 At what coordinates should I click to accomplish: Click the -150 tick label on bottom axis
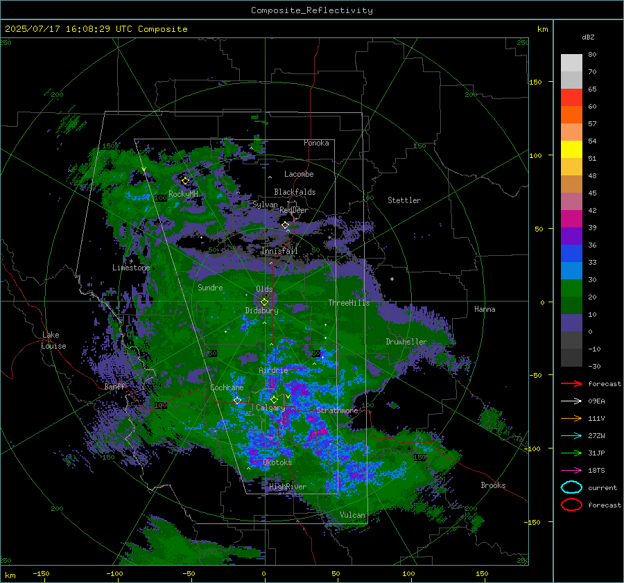click(41, 573)
